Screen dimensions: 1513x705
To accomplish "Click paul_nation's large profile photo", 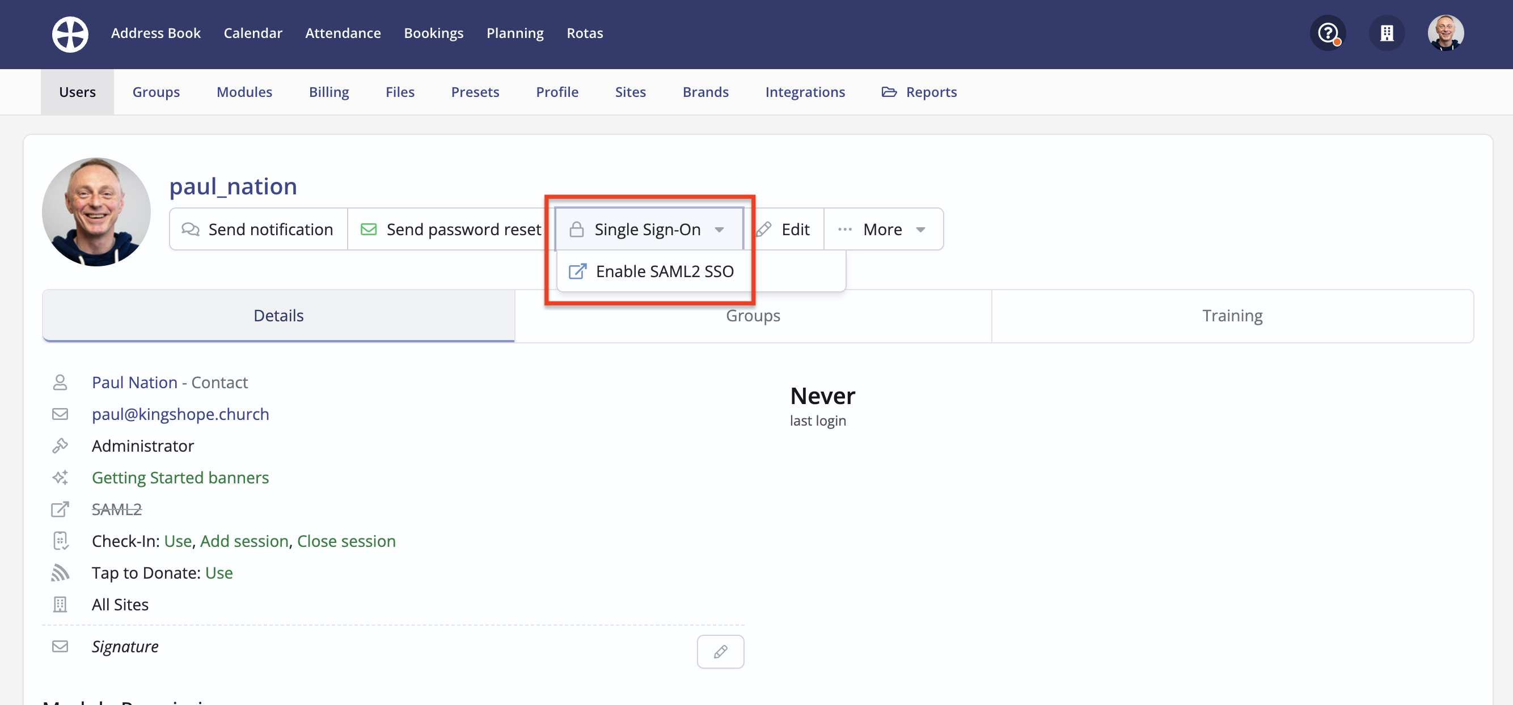I will pyautogui.click(x=96, y=211).
